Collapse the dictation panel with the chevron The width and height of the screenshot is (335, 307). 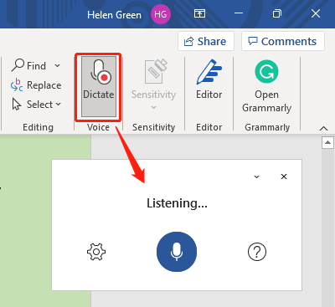[256, 177]
